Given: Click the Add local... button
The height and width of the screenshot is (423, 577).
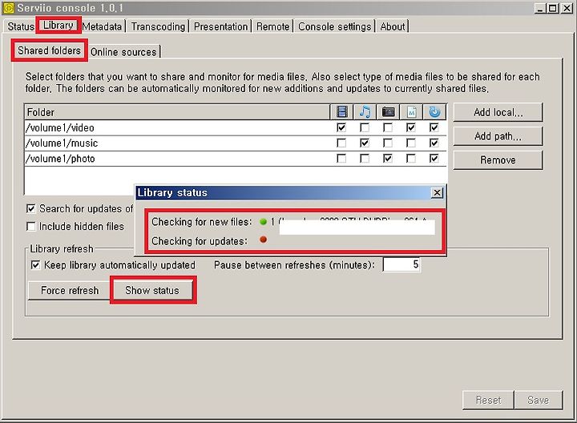Looking at the screenshot, I should (498, 112).
